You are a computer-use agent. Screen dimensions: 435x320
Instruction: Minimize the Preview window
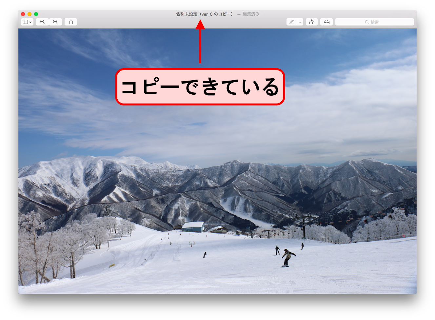(30, 14)
